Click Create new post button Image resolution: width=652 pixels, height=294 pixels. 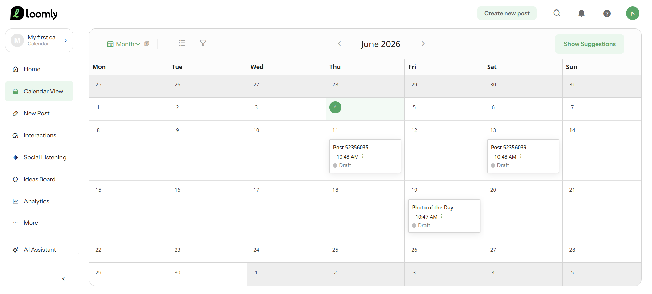[x=507, y=13]
